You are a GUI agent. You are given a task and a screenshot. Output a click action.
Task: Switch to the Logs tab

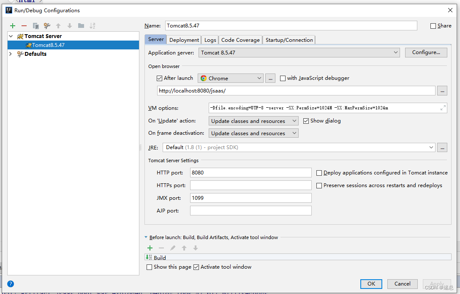210,40
